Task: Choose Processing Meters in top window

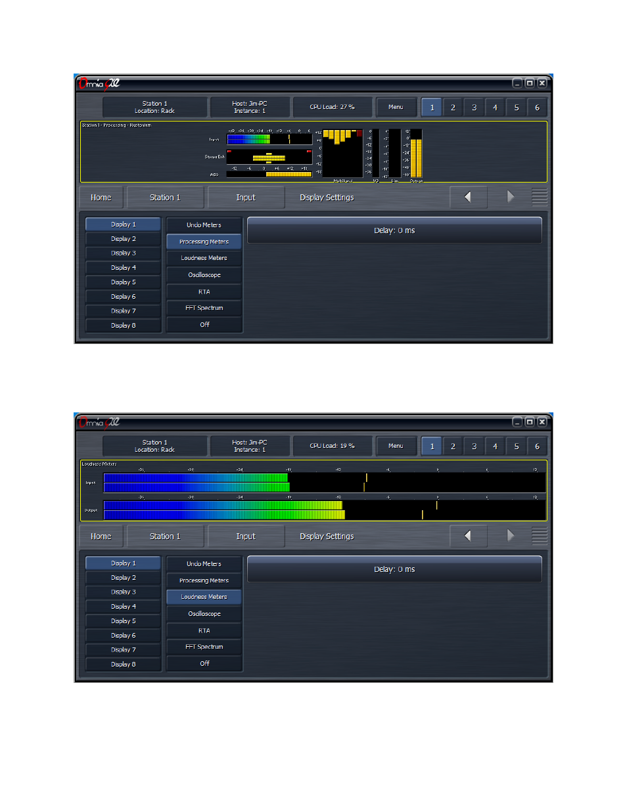Action: pos(204,242)
